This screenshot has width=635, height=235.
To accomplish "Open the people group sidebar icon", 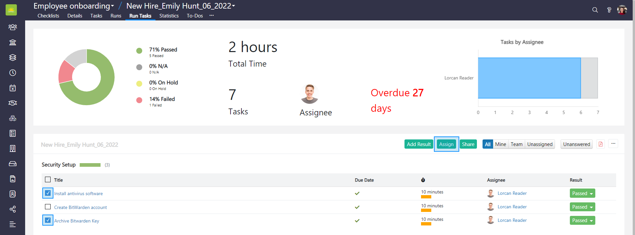I will point(13,27).
